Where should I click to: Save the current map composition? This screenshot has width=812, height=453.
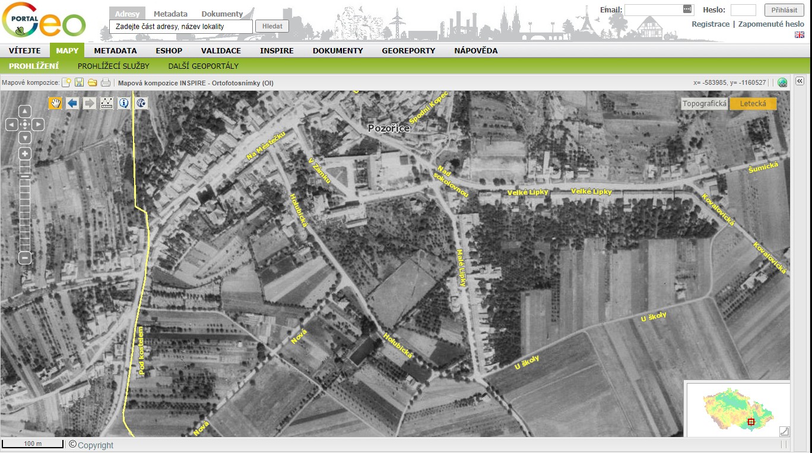79,83
